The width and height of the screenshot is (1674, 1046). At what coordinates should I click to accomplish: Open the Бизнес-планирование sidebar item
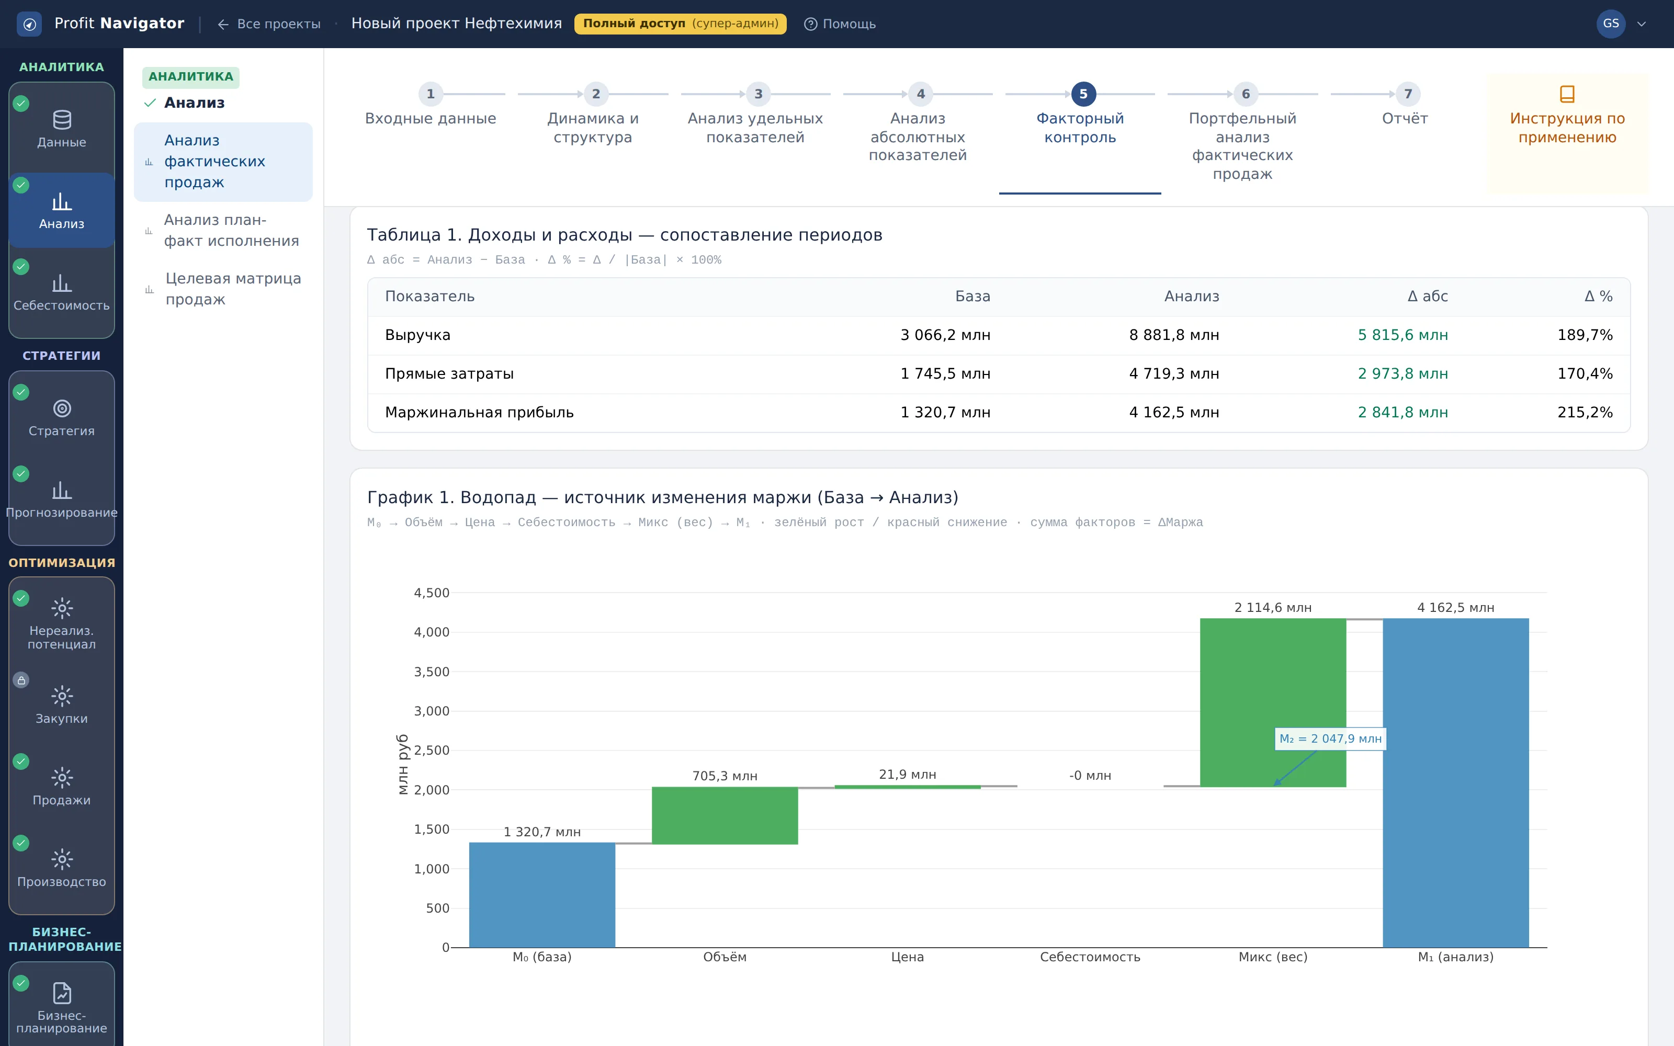coord(62,1007)
